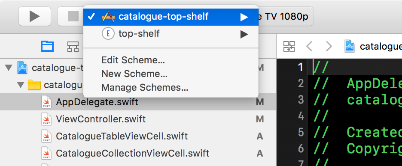This screenshot has width=402, height=166.
Task: Click the Stop button in toolbar
Action: point(73,16)
